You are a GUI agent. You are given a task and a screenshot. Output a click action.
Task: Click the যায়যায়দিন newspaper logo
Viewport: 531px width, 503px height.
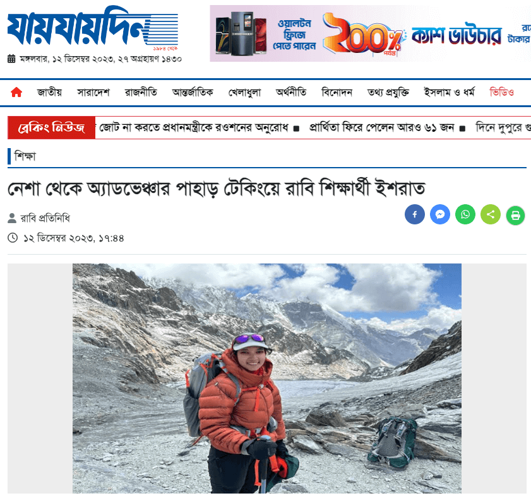(x=92, y=28)
